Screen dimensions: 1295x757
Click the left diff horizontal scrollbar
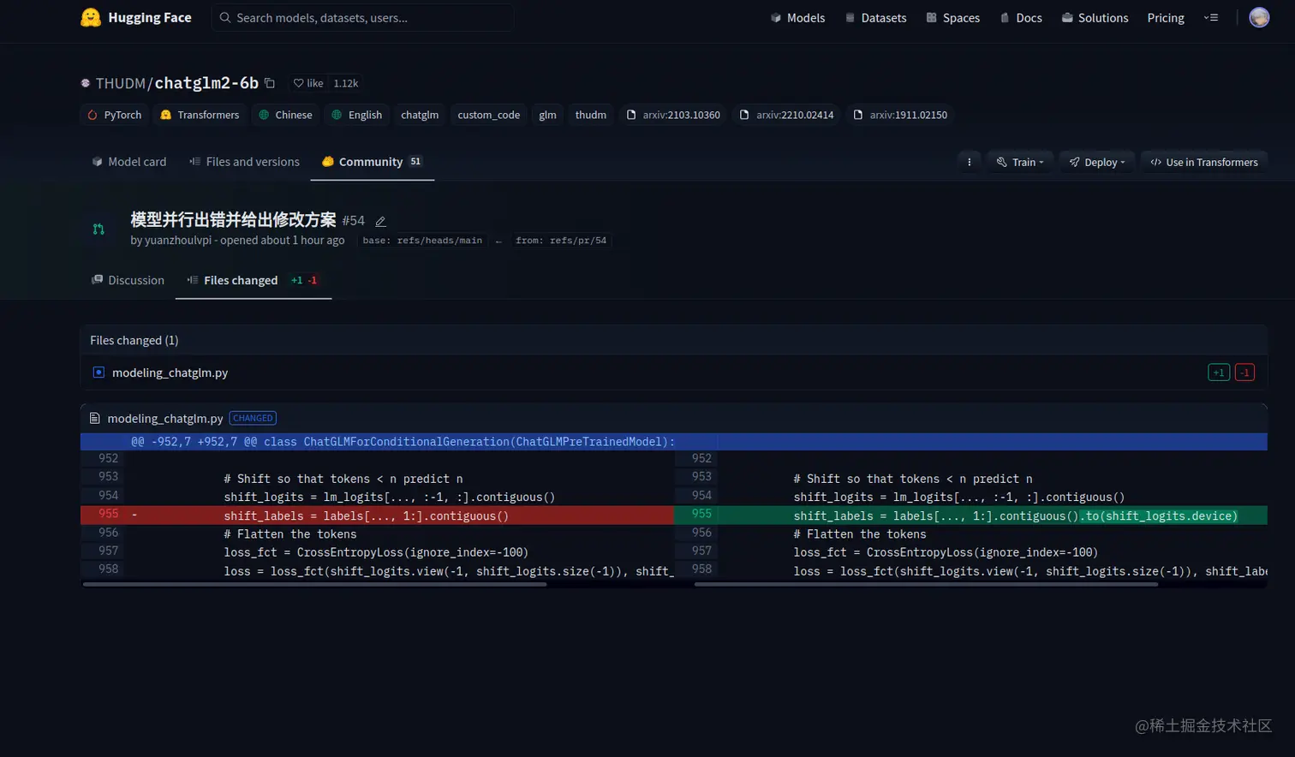point(314,584)
